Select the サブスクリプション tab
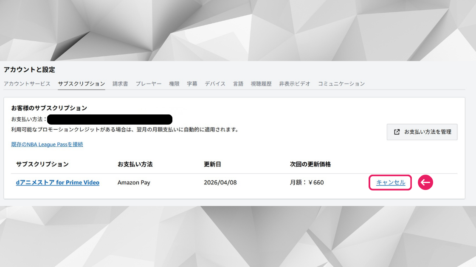The height and width of the screenshot is (267, 476). [x=82, y=84]
